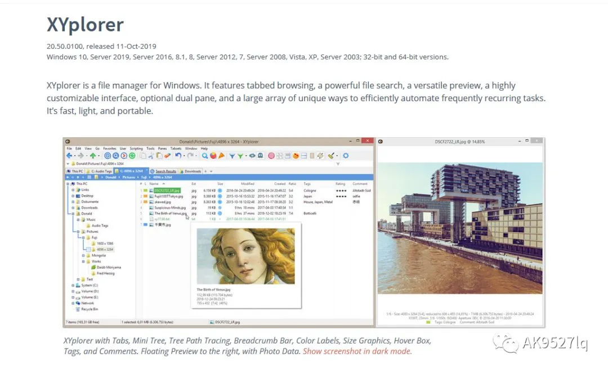Sort by the Modified column header
Image resolution: width=608 pixels, height=371 pixels.
point(248,184)
